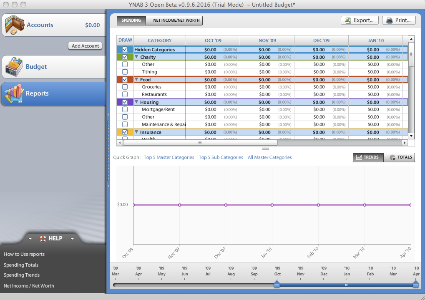425x300 pixels.
Task: Click the DRAW column header
Action: (x=125, y=40)
